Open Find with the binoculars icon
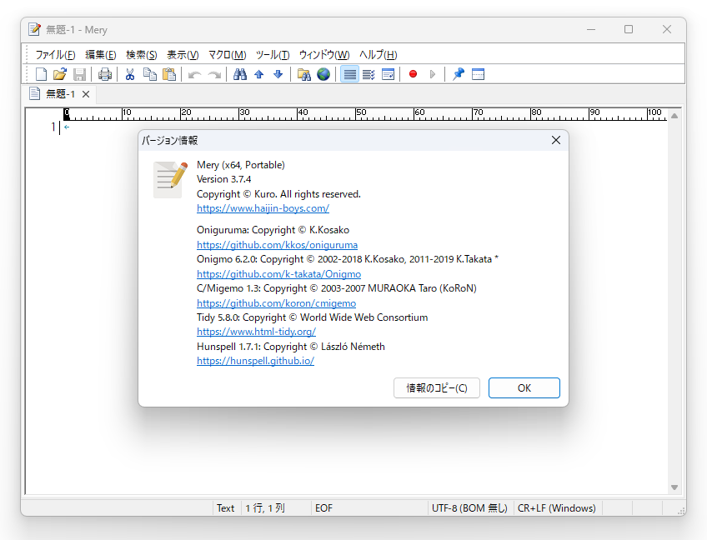 coord(240,74)
